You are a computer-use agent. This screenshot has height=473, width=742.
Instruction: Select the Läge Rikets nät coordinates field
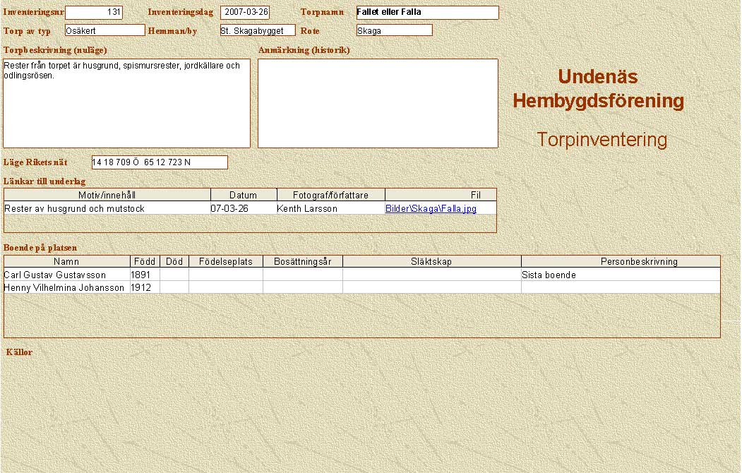point(160,162)
